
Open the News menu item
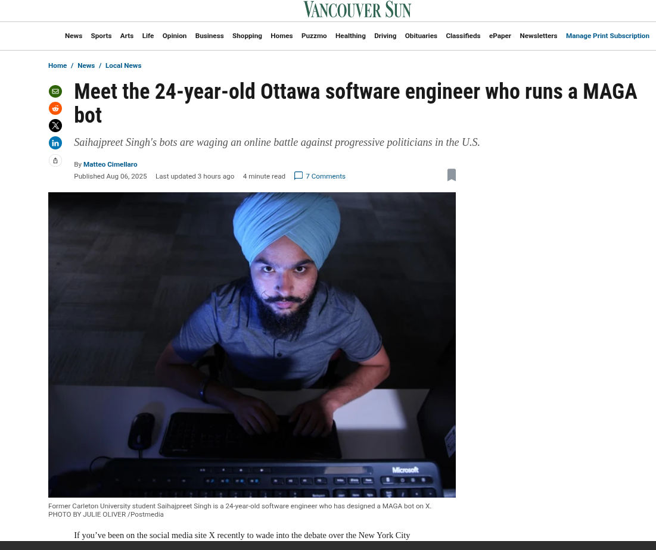74,36
